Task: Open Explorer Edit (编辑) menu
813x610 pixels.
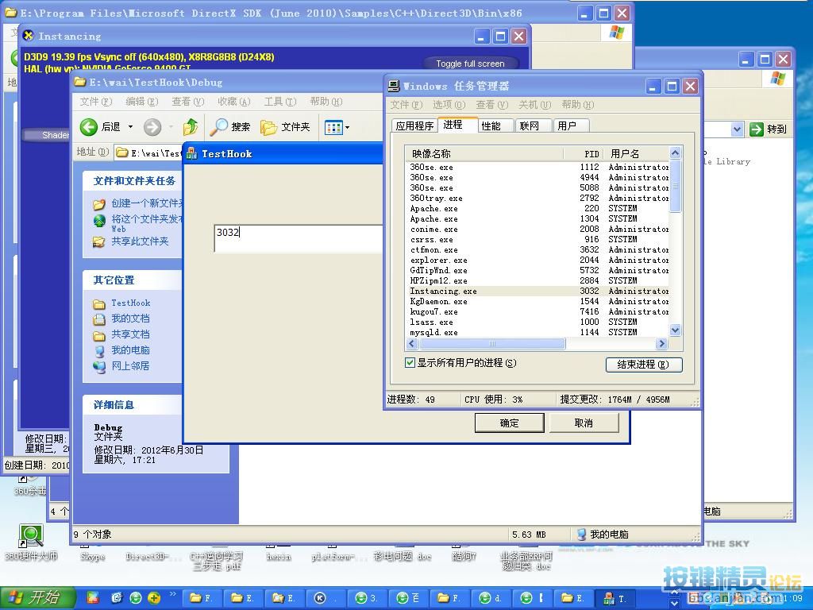Action: click(x=141, y=102)
